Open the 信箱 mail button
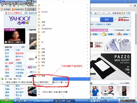137x103 pixels. click(95, 34)
